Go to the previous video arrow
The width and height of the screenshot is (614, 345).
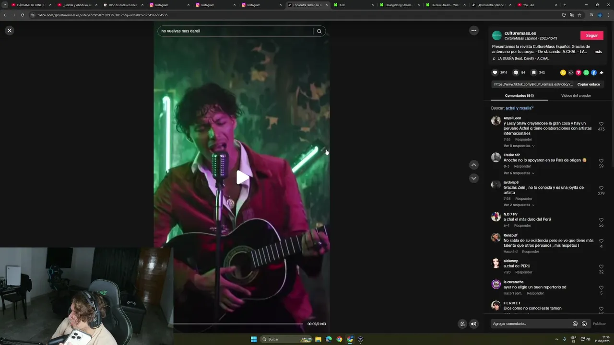click(x=473, y=165)
